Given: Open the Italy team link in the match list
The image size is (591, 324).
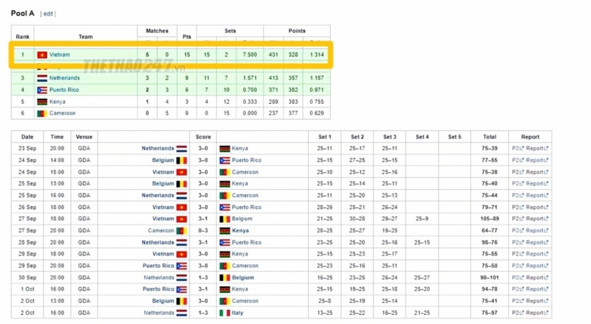Looking at the screenshot, I should pyautogui.click(x=237, y=313).
